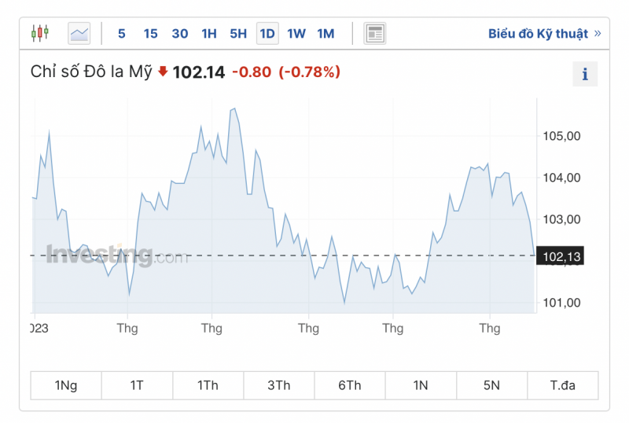The width and height of the screenshot is (629, 423).
Task: Select the 1Ng time range tab
Action: [x=66, y=385]
